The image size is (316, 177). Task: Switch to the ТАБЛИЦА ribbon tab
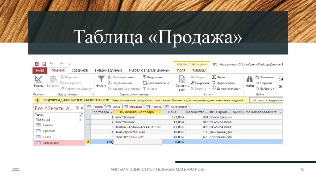pyautogui.click(x=199, y=71)
